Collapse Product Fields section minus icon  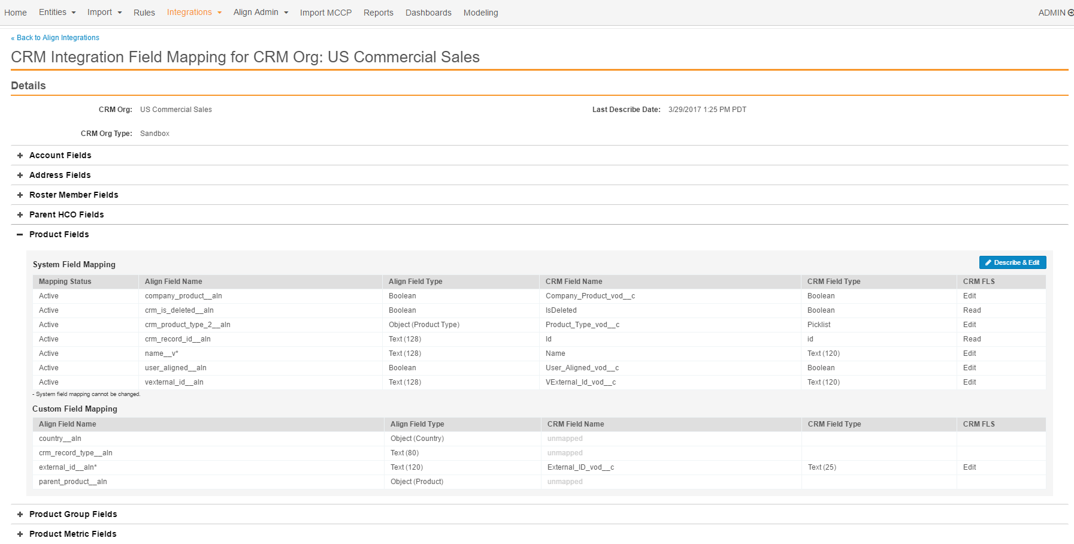20,235
